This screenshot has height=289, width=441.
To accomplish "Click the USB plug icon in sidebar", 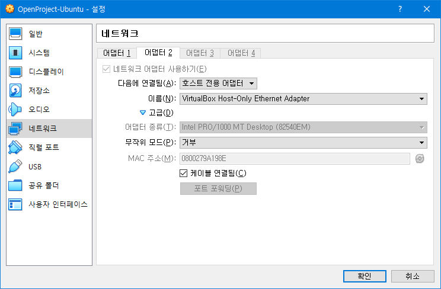I will tap(15, 166).
